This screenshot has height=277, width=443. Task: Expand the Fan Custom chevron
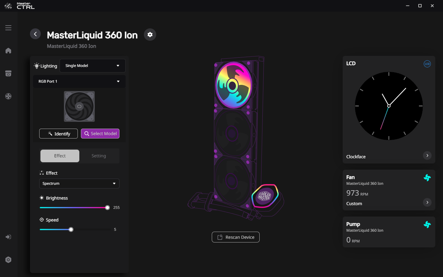coord(427,202)
